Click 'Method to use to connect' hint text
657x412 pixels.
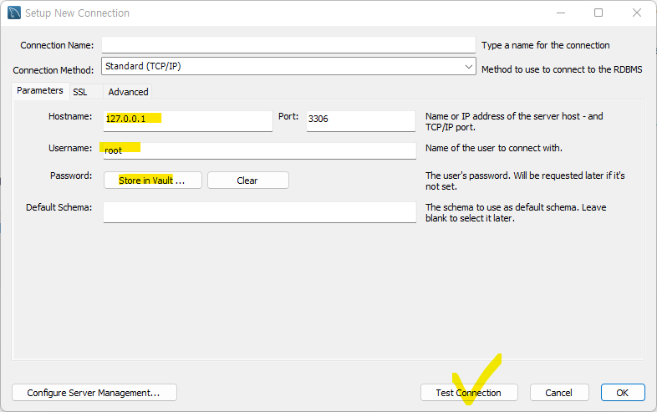(562, 69)
